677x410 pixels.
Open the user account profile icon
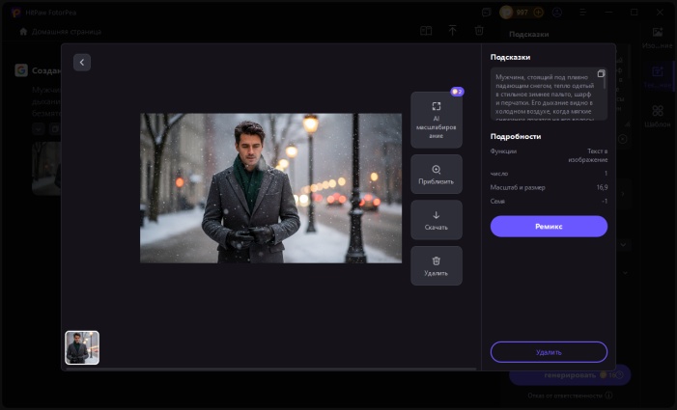(557, 13)
